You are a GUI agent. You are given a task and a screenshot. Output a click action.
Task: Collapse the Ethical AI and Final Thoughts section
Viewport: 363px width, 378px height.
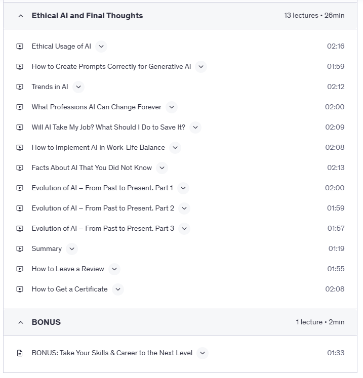point(21,16)
